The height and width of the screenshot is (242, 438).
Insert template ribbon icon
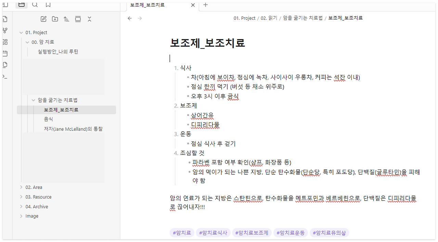(x=5, y=65)
